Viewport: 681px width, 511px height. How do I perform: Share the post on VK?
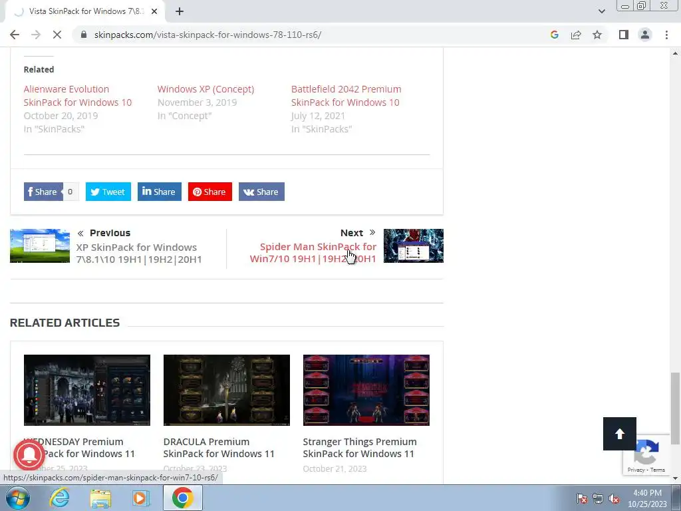[x=261, y=192]
